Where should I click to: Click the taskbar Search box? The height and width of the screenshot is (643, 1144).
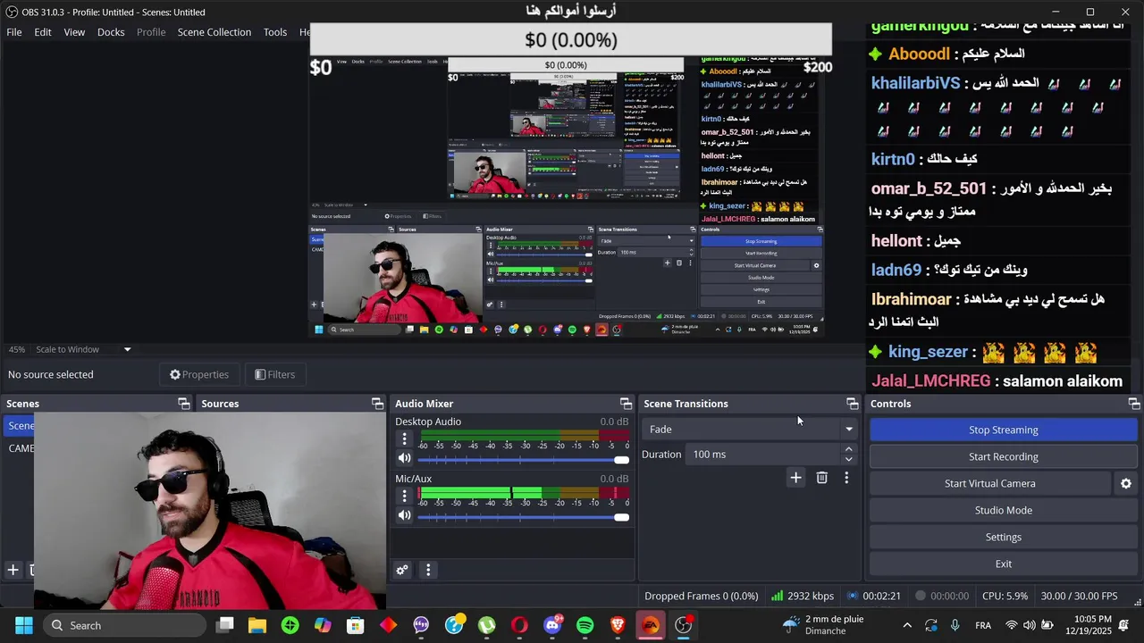click(x=125, y=625)
